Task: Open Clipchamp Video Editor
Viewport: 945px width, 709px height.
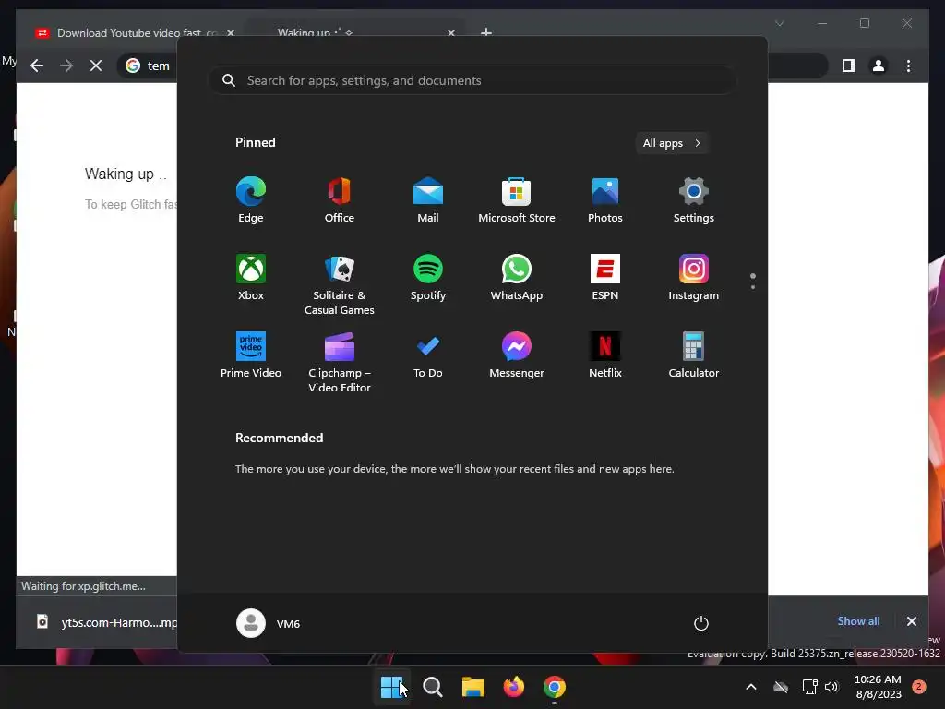Action: [x=340, y=362]
